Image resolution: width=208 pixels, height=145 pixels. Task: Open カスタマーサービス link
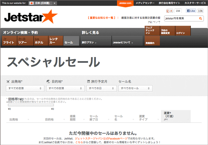point(195,3)
